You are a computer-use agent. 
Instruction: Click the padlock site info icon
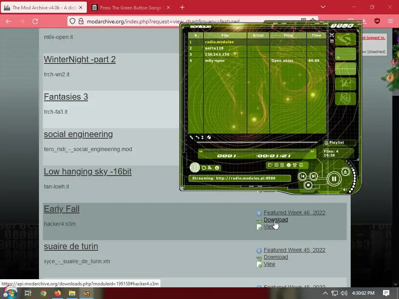pos(81,21)
